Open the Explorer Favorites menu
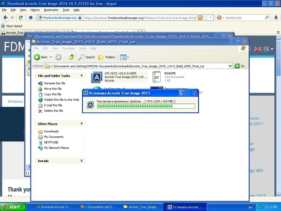Viewport: 281px width, 211px height. (x=68, y=48)
